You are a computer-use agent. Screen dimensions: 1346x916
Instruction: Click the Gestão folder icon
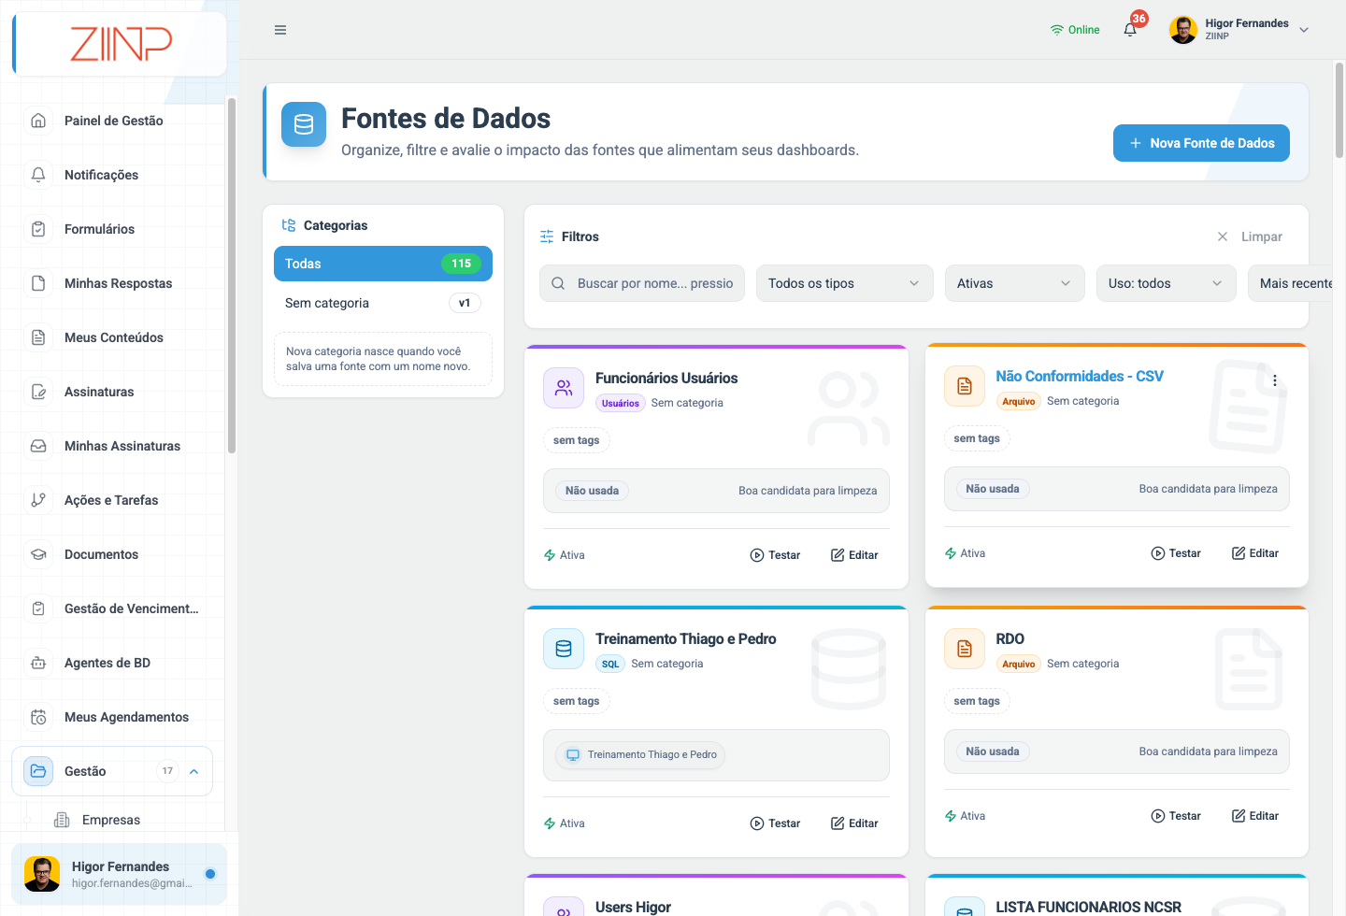[38, 771]
